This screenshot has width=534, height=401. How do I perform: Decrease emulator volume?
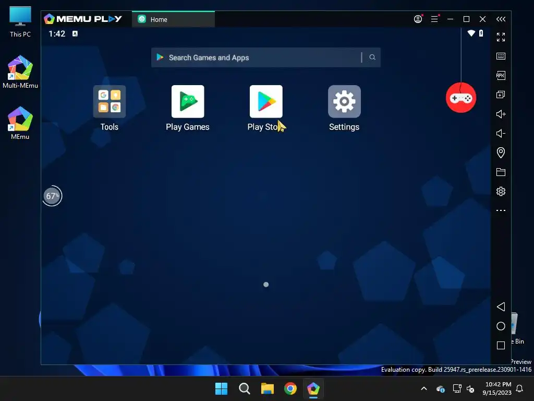(501, 133)
